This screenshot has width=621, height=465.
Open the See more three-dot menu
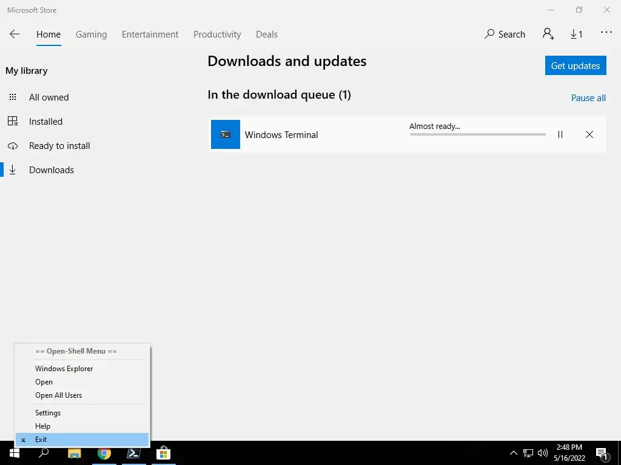606,33
